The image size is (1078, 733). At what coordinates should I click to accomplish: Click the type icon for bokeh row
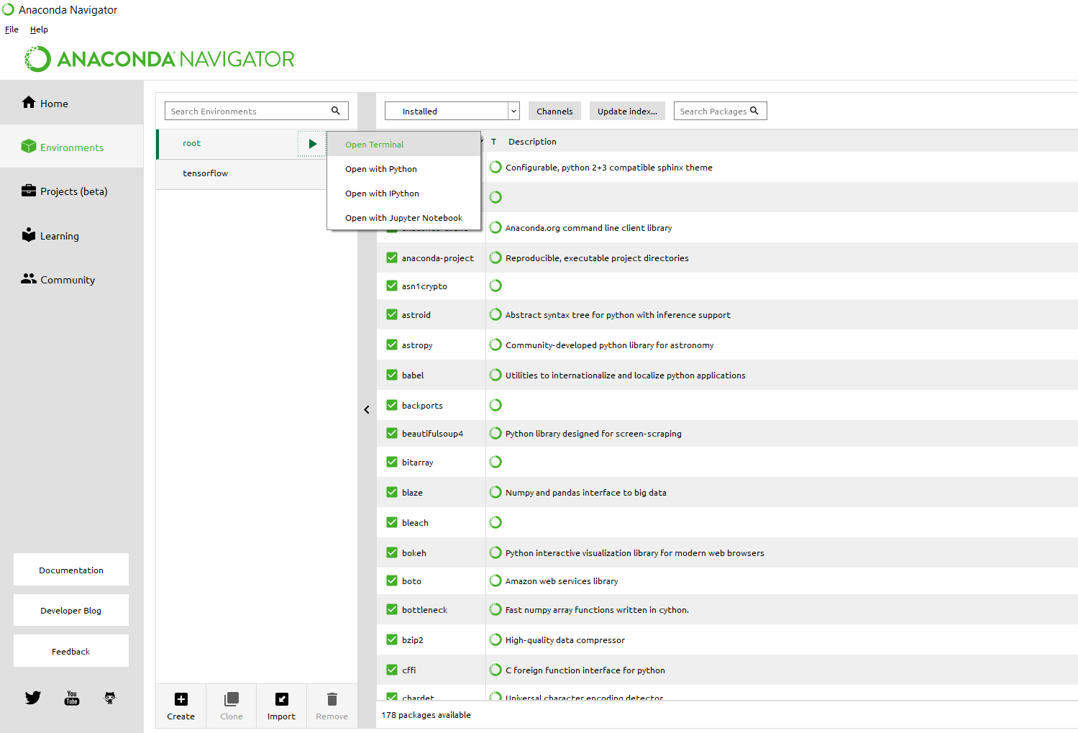tap(495, 552)
